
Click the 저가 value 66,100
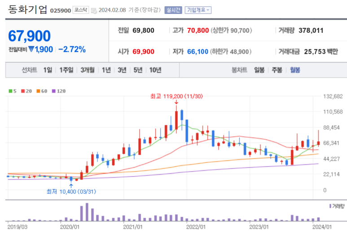[198, 52]
